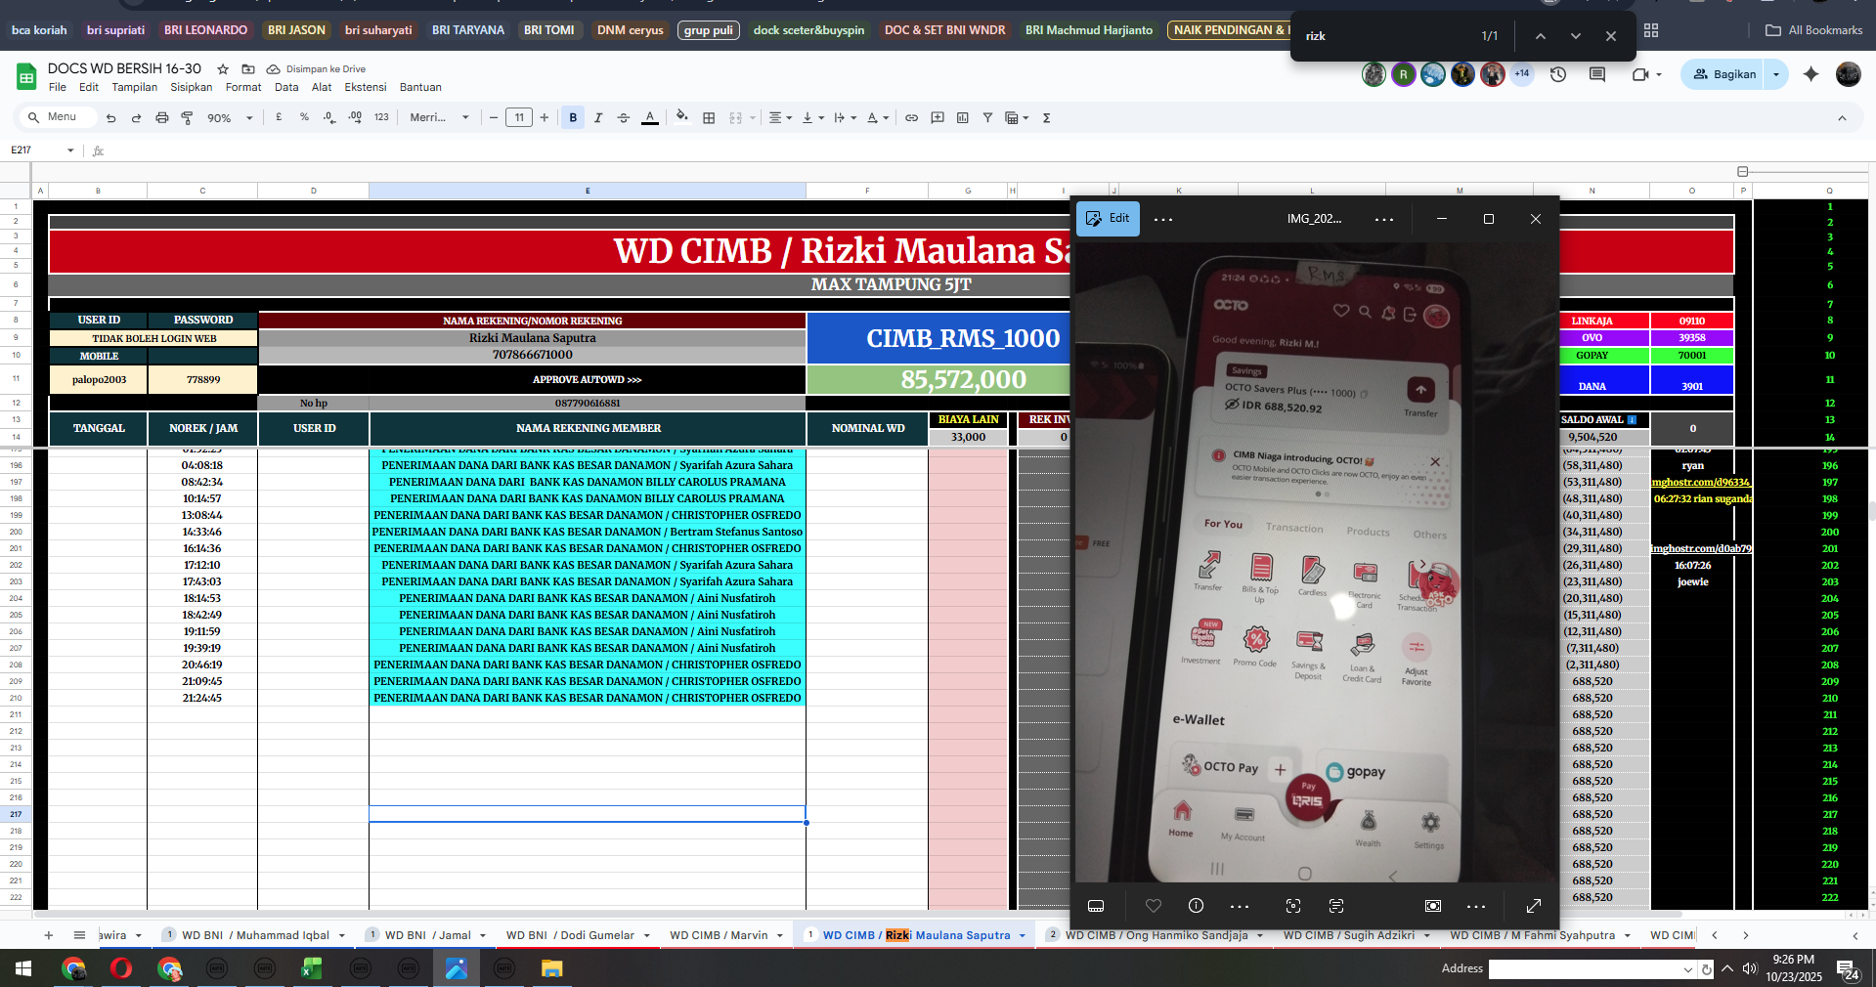Open the text rotation dropdown

pos(878,117)
